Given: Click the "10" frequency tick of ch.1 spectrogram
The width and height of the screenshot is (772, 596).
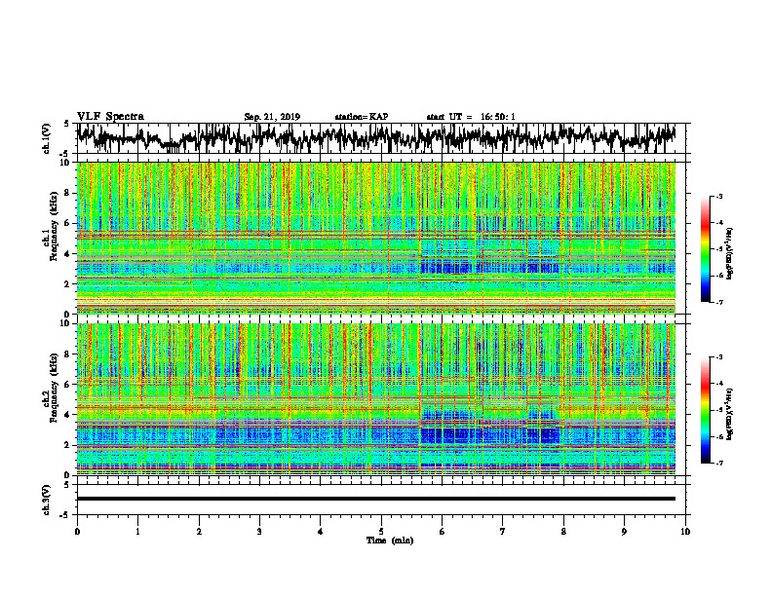Looking at the screenshot, I should click(65, 163).
